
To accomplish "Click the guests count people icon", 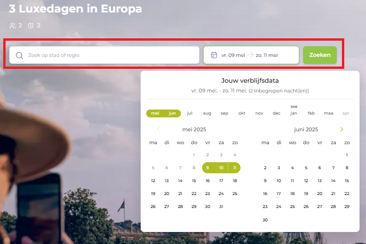I will pyautogui.click(x=12, y=25).
